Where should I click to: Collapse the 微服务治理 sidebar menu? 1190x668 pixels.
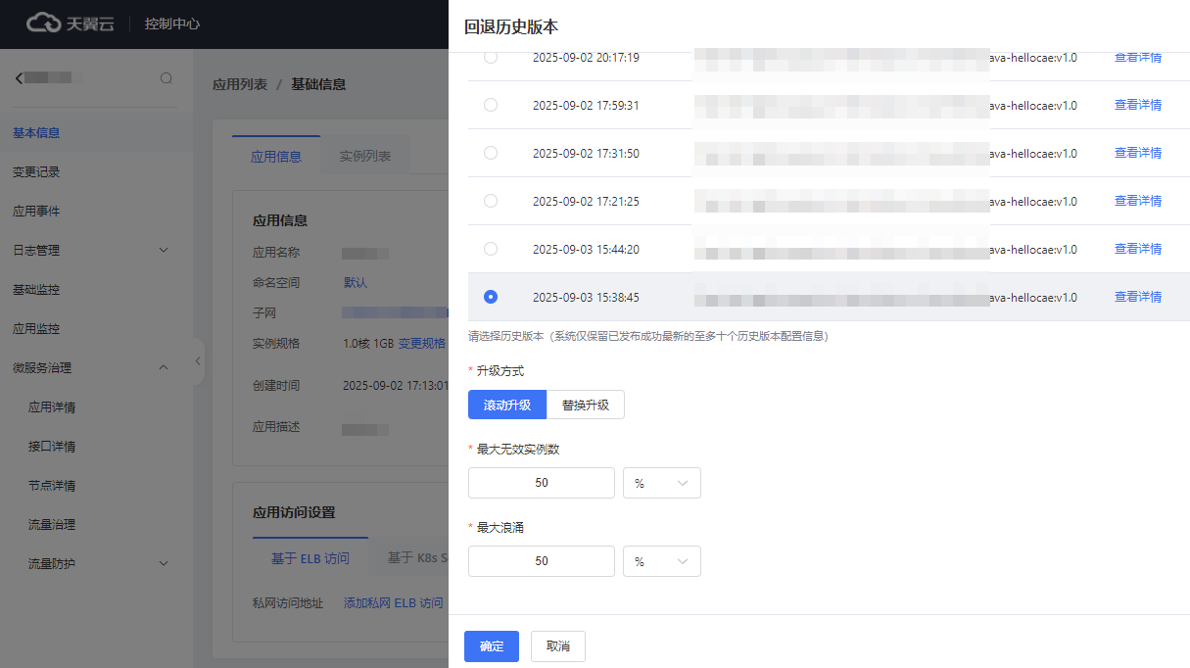point(164,368)
